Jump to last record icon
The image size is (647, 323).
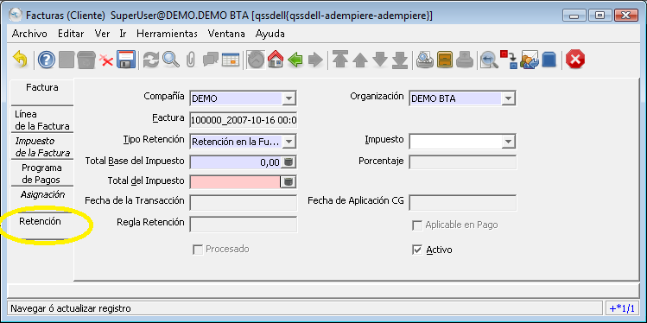point(399,60)
